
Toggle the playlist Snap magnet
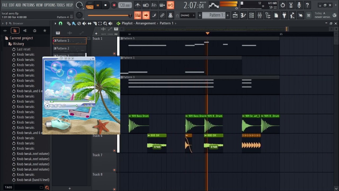tap(60, 23)
